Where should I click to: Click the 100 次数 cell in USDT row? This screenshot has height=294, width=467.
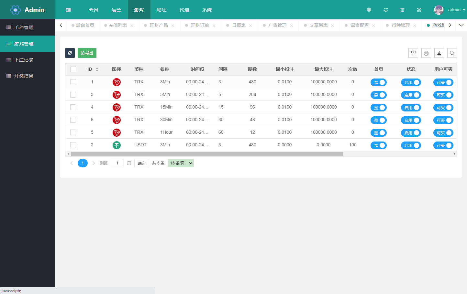353,145
